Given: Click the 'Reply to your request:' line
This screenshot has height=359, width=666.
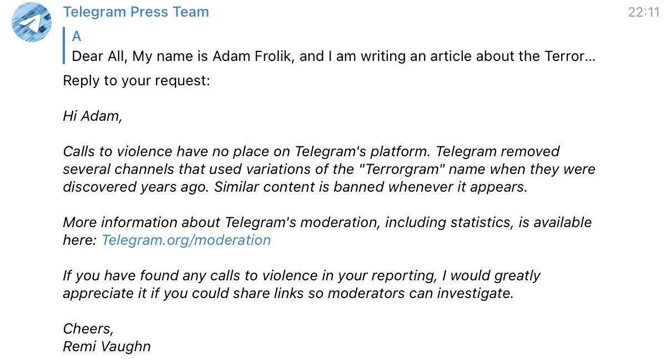Looking at the screenshot, I should pyautogui.click(x=137, y=81).
